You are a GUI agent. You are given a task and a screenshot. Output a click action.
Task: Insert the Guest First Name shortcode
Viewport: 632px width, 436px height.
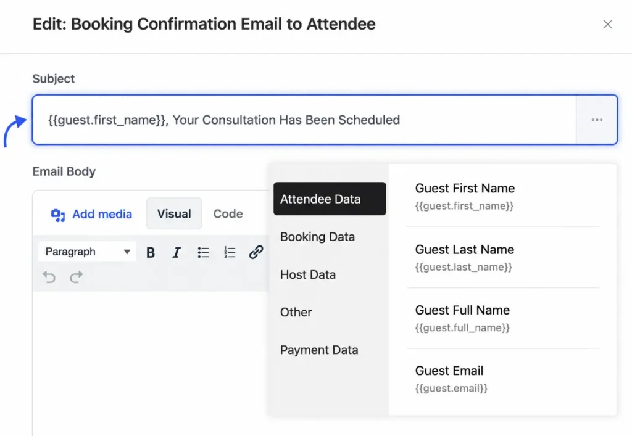[502, 197]
